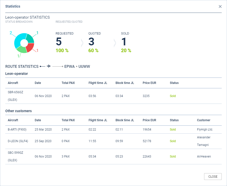Click the red donut chart segment

(x=30, y=47)
